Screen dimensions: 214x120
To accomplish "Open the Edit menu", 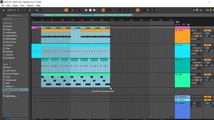I will 8,5.
